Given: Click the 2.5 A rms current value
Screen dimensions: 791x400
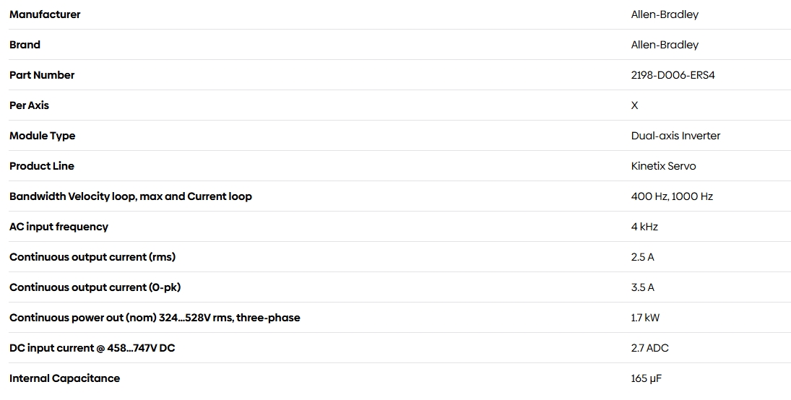Looking at the screenshot, I should pos(642,257).
